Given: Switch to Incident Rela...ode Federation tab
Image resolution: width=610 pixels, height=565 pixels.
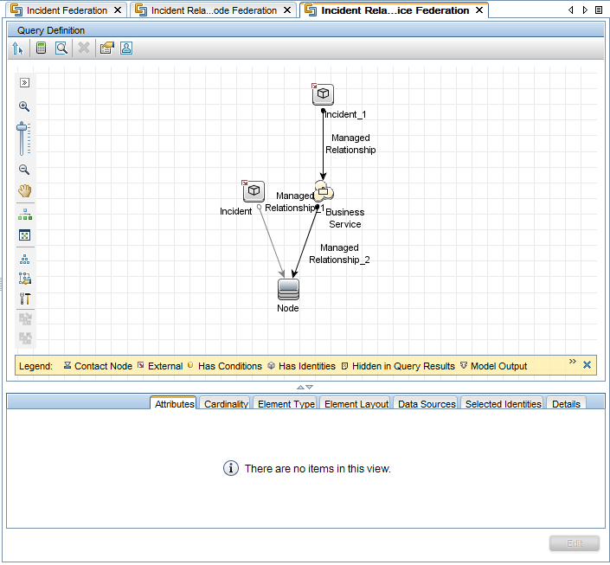Looking at the screenshot, I should 214,10.
